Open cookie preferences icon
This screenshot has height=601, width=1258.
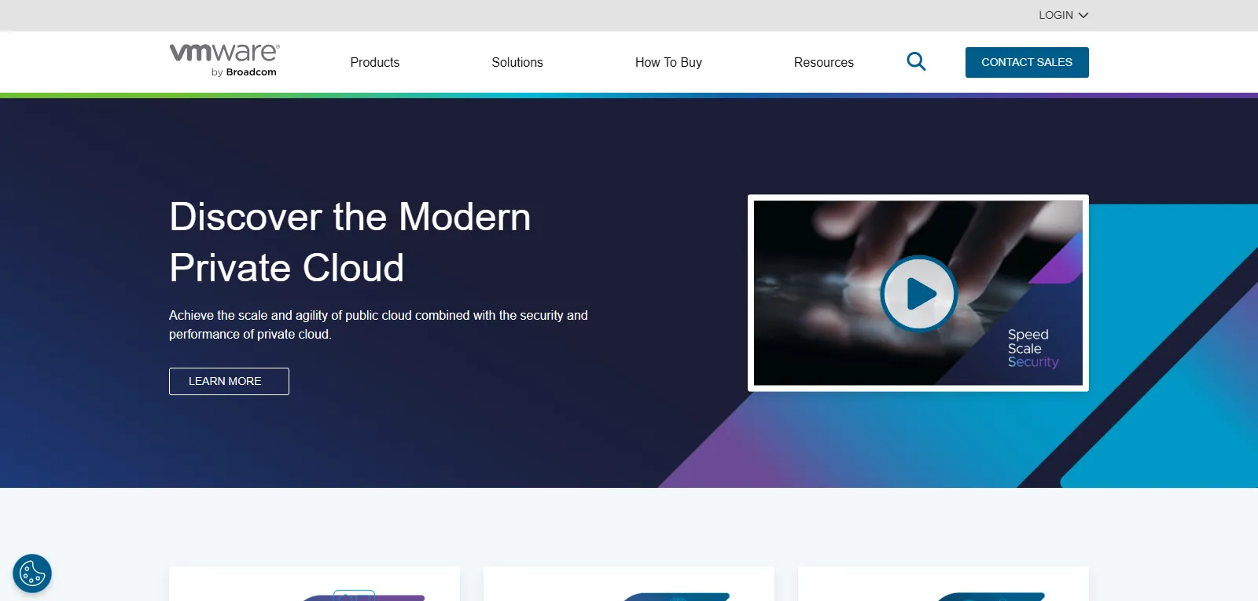tap(32, 574)
